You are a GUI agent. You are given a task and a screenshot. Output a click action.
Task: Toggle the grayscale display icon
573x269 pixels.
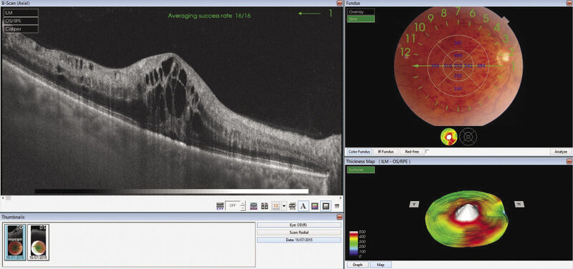pos(326,206)
